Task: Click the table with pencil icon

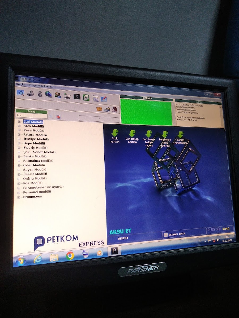Action: coord(104,99)
